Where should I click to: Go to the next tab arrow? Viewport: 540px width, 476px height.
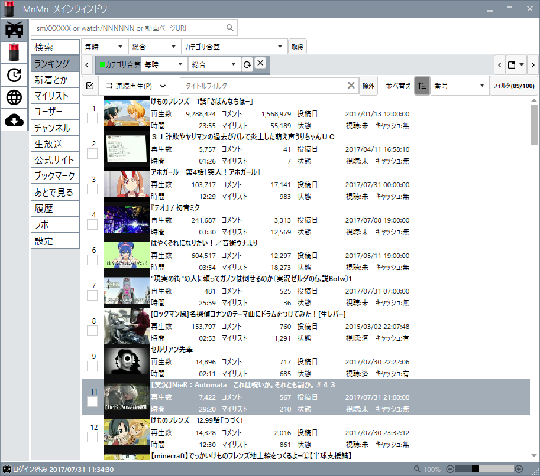click(533, 64)
